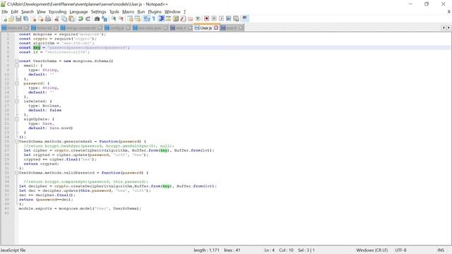The width and height of the screenshot is (452, 254).
Task: Click the Cut scissors icon
Action: click(x=56, y=19)
